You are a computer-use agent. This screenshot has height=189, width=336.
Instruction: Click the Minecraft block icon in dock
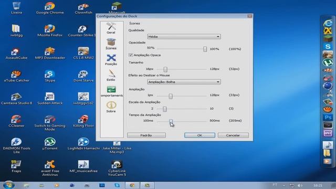(328, 38)
